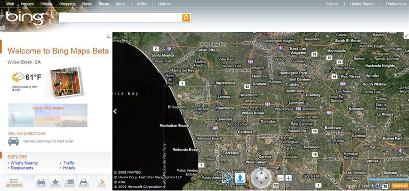Open the Traffic link
This screenshot has width=409, height=191.
coord(69,163)
